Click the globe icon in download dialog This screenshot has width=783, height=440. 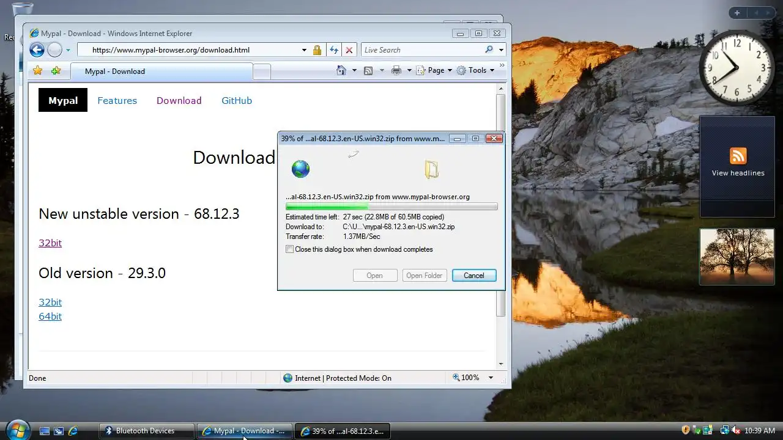pyautogui.click(x=300, y=169)
